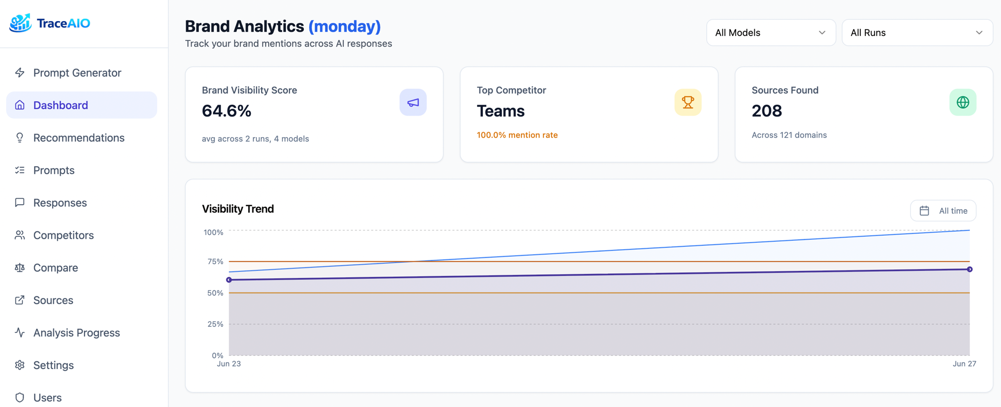The height and width of the screenshot is (407, 1001).
Task: Click the speech bubble Responses icon
Action: click(20, 203)
